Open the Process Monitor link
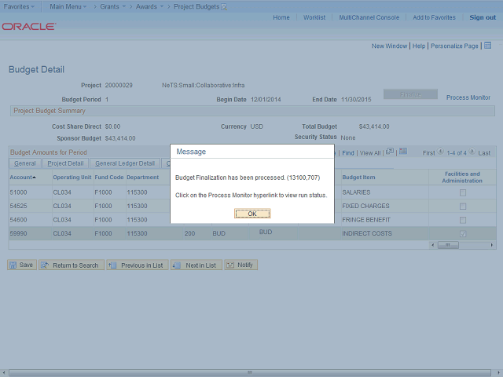Image resolution: width=503 pixels, height=377 pixels. (468, 97)
